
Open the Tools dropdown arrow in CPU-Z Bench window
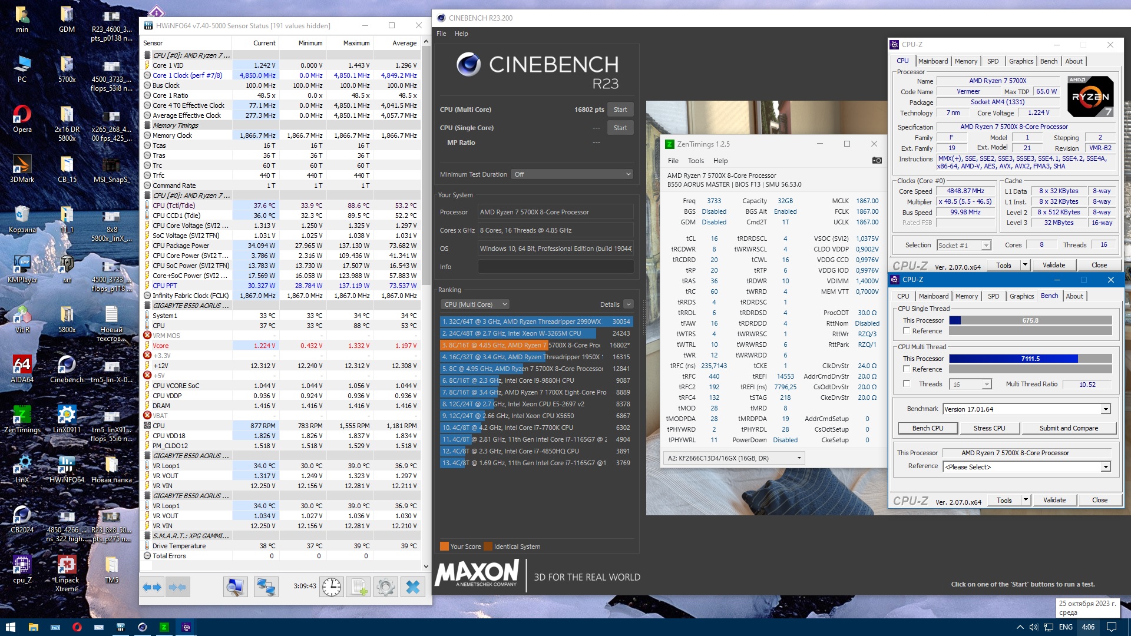tap(1026, 500)
